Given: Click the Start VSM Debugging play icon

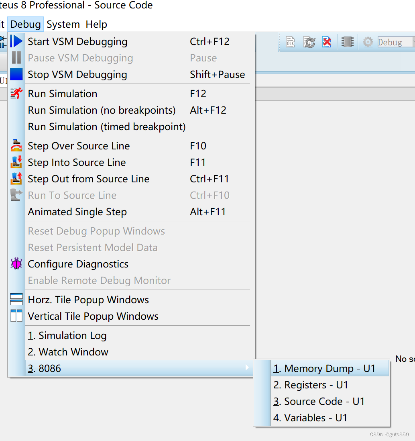Looking at the screenshot, I should (16, 41).
